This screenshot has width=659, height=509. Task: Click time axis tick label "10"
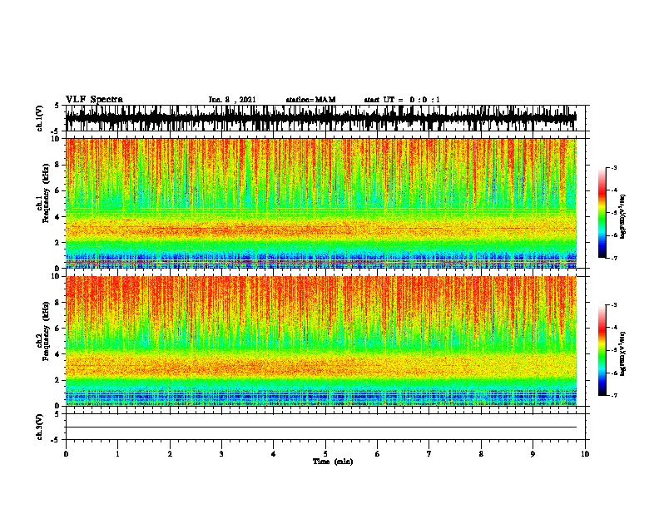585,454
